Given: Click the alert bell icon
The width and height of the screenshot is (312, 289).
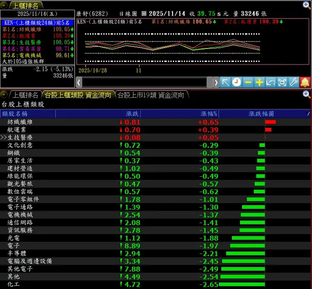Looking at the screenshot, I should pos(305,82).
